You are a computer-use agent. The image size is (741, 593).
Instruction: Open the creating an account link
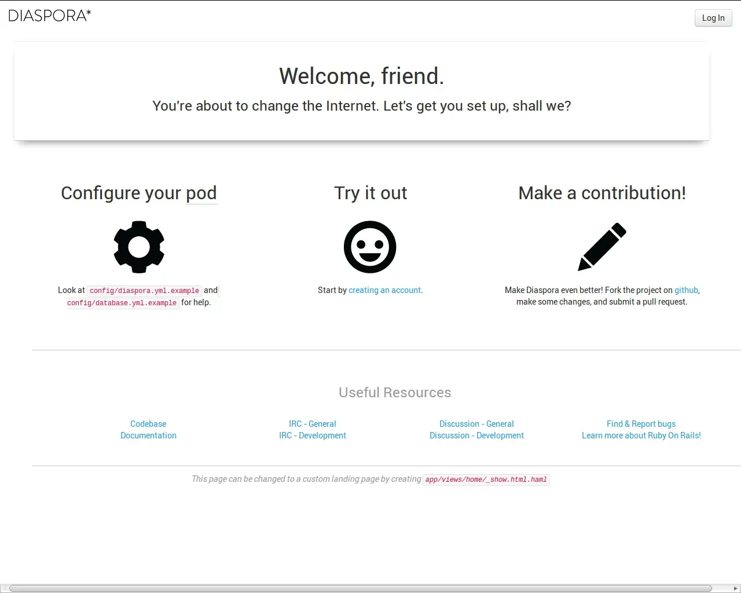tap(384, 290)
